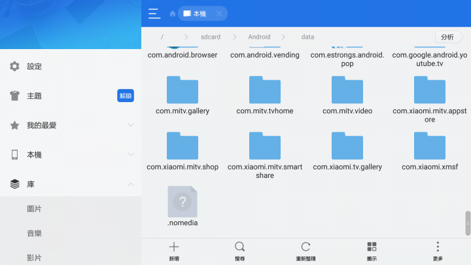Click the com.estrongs.android.pop label

click(347, 59)
